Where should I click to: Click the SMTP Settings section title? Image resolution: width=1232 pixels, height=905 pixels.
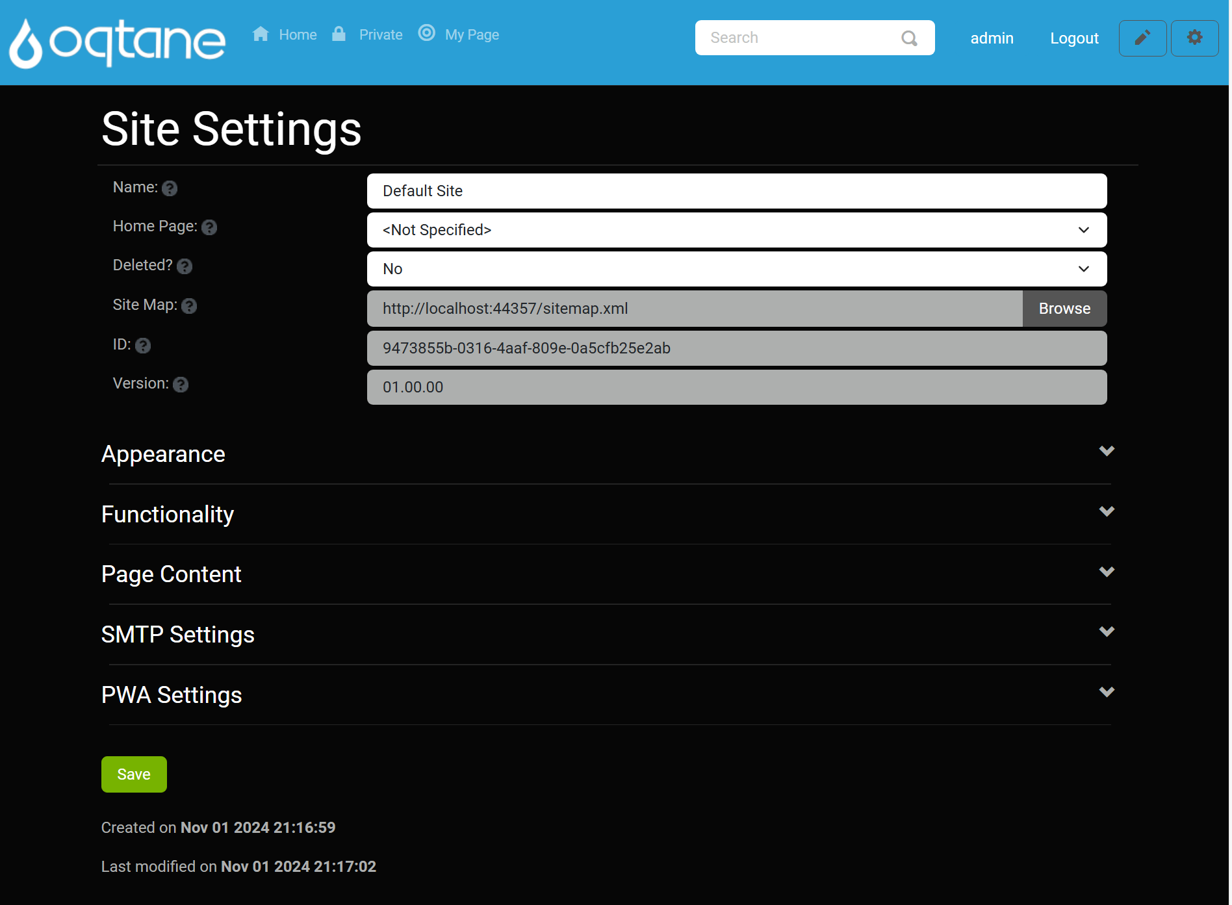coord(178,635)
